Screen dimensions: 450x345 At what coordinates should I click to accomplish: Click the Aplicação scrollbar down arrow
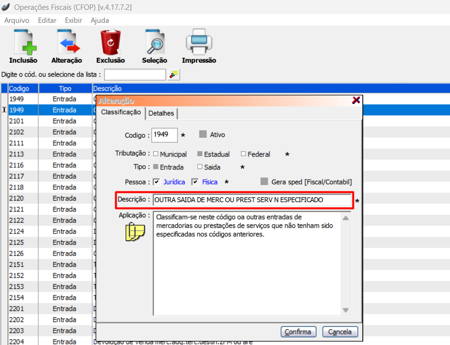[x=346, y=310]
